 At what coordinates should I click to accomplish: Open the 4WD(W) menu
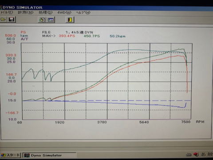pos(64,12)
